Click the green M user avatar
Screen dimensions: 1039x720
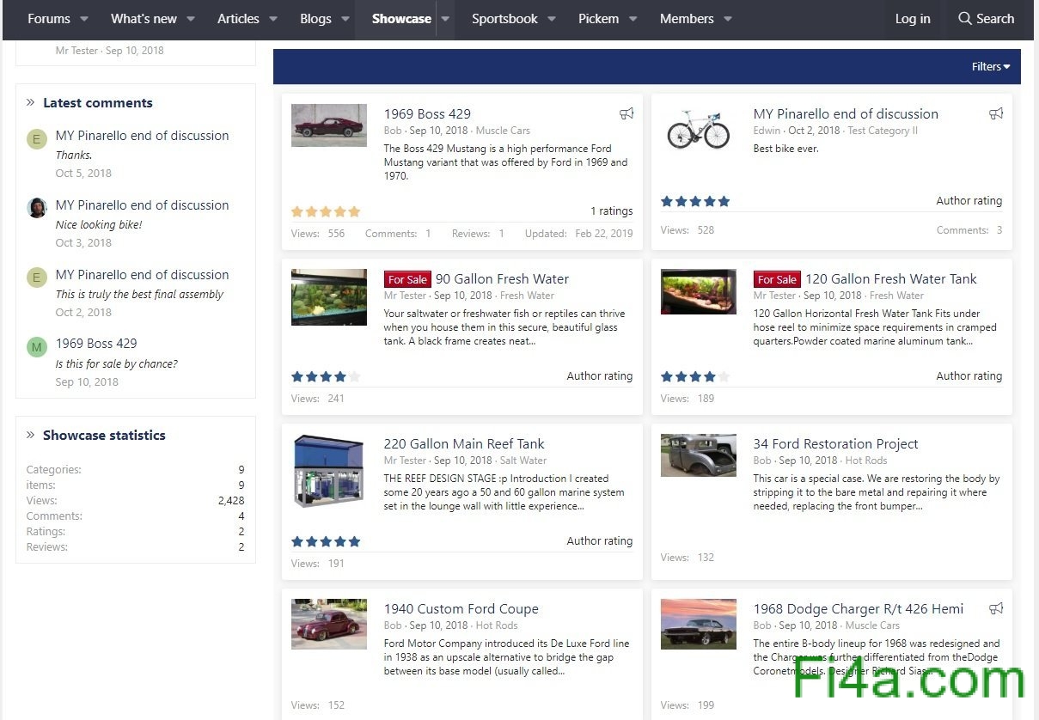click(x=36, y=347)
